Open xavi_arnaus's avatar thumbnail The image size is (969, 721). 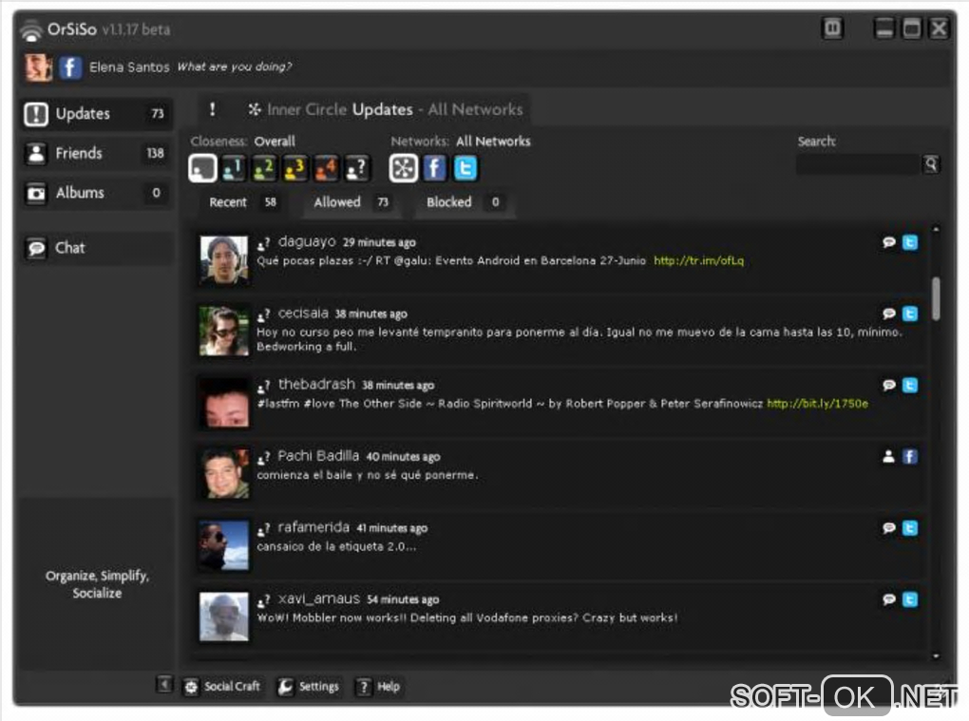[x=223, y=617]
